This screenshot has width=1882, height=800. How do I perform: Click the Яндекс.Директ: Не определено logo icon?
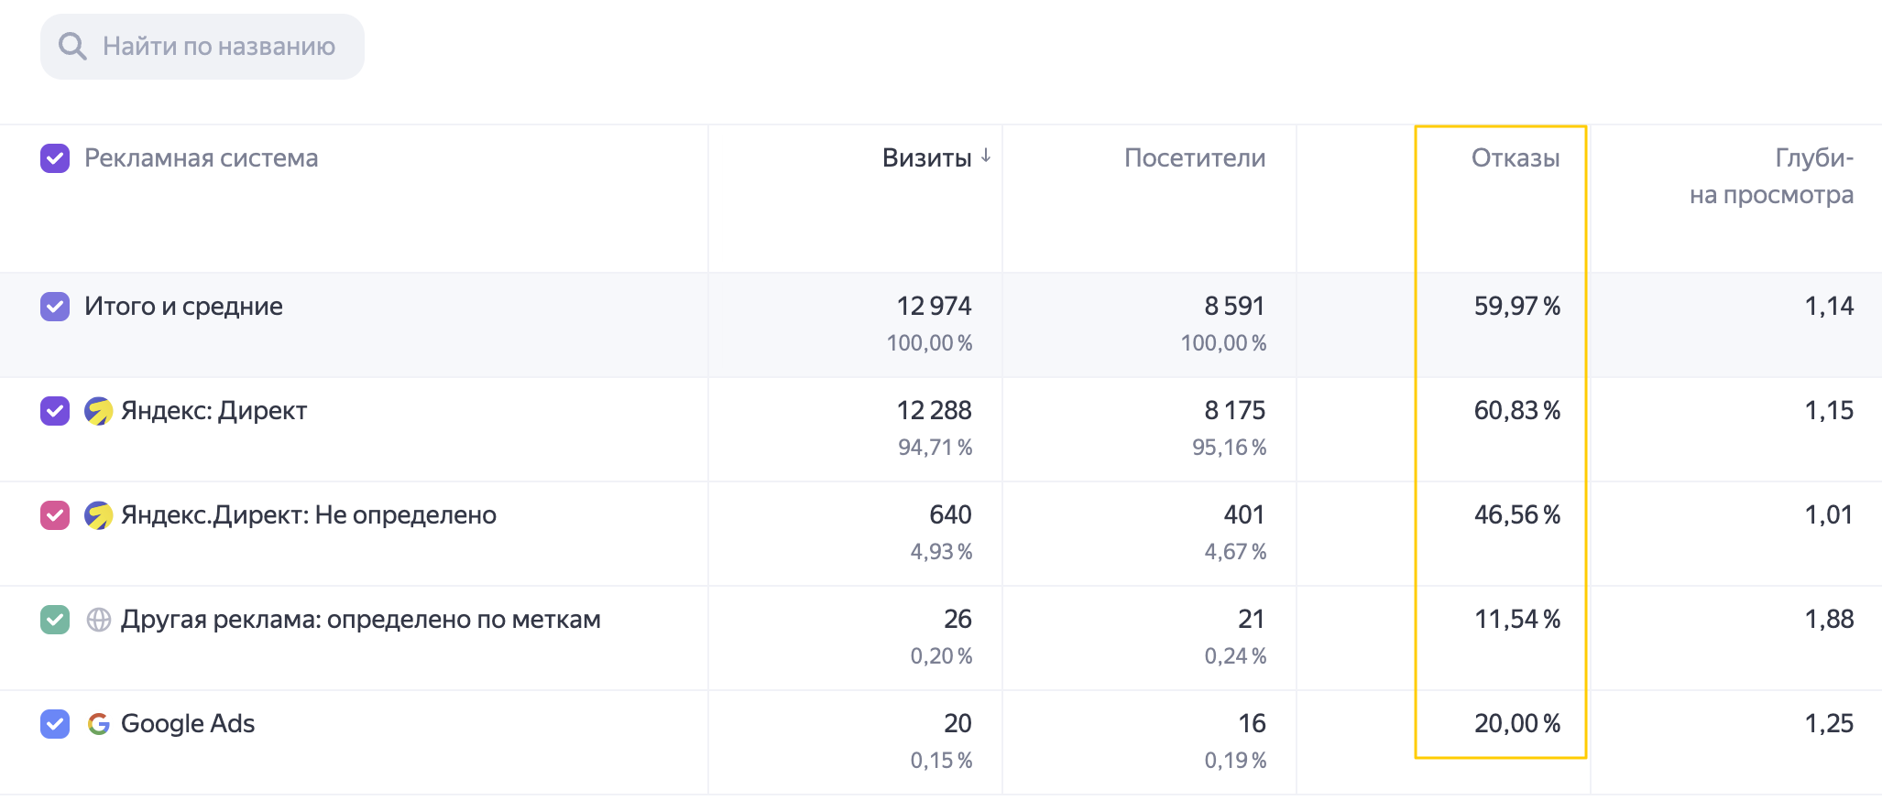point(99,515)
